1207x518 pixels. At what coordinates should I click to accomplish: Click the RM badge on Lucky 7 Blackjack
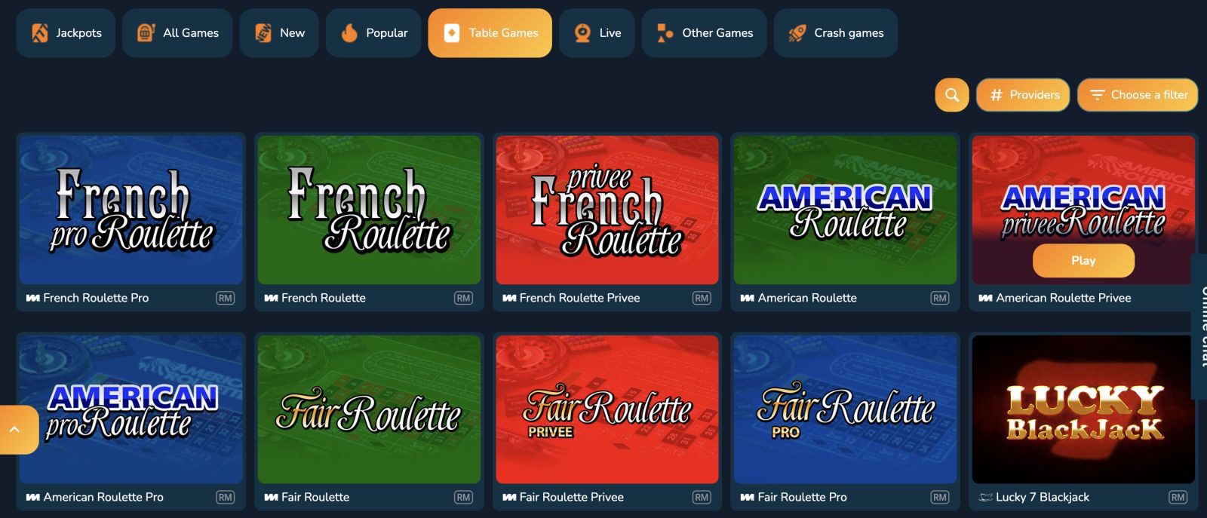pos(1178,498)
